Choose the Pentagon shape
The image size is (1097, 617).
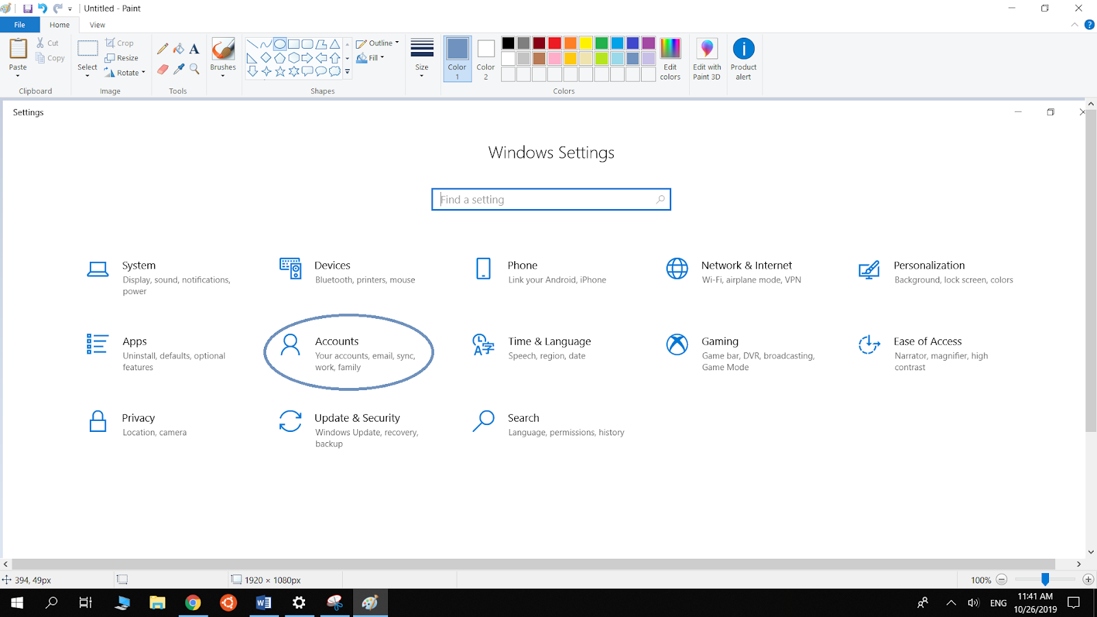point(280,58)
